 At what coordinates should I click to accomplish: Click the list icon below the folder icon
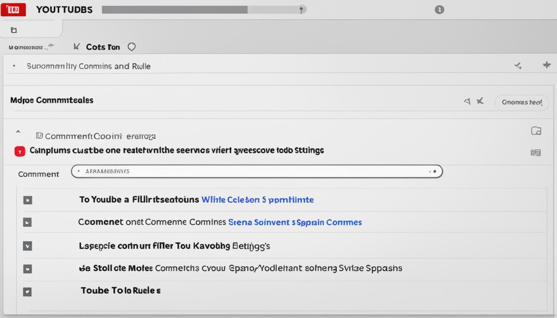535,153
